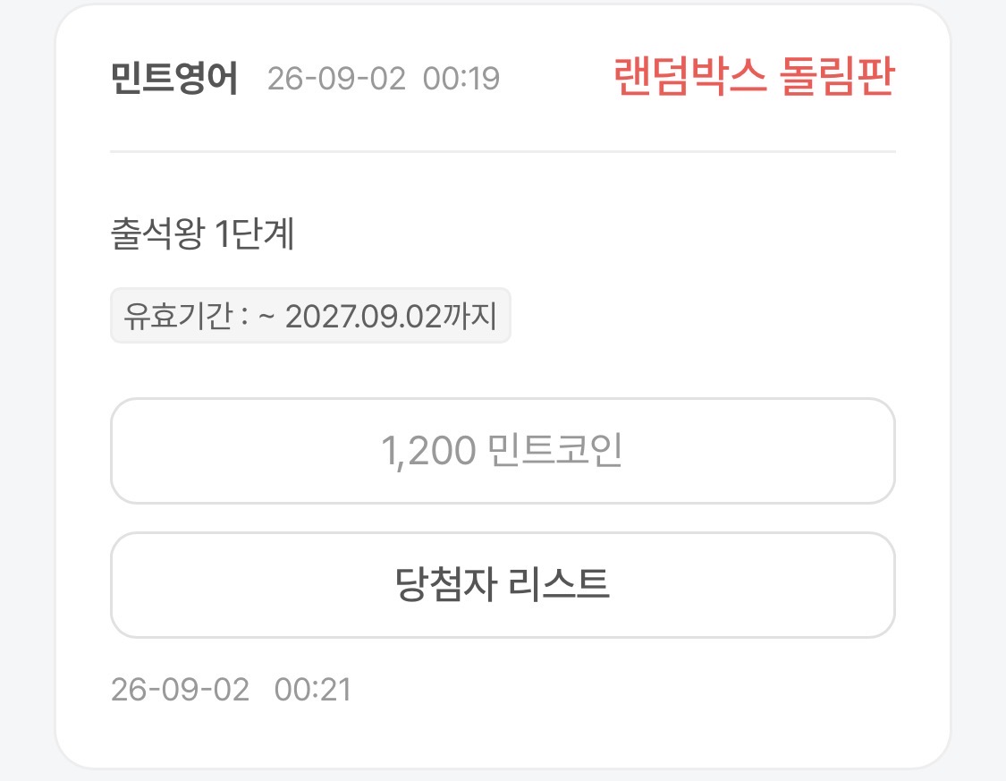Select the 랜덤박스 돌림판 red title

754,77
